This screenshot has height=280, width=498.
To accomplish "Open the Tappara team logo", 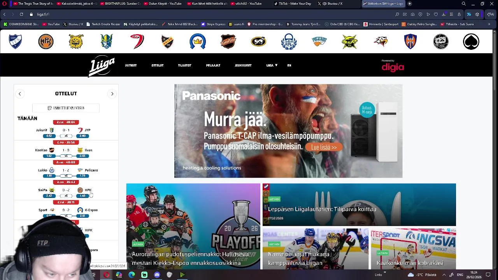I will 410,42.
